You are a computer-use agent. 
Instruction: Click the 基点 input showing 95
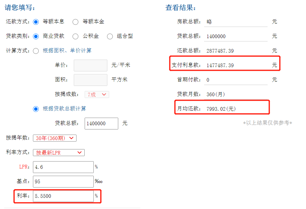click(63, 181)
